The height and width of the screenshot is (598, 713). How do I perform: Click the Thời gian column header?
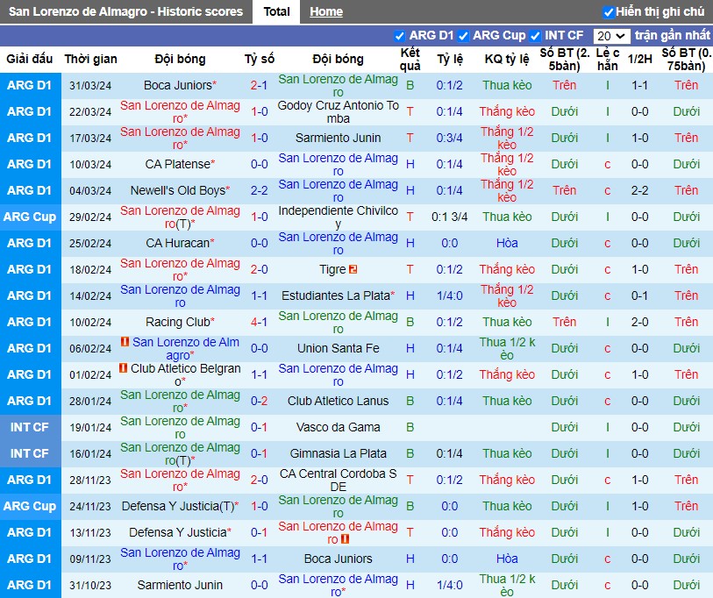click(x=90, y=59)
